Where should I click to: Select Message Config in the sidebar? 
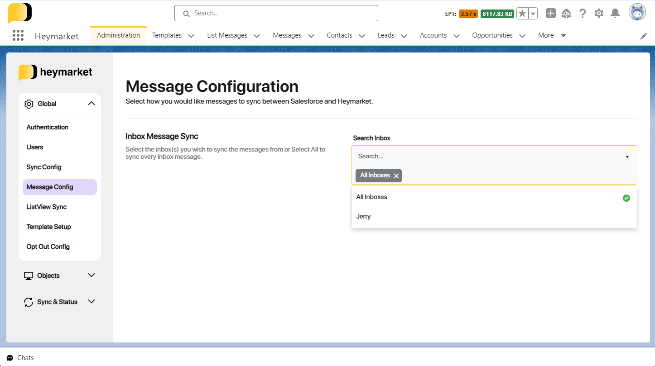[60, 187]
